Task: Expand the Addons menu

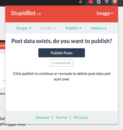Action: click(99, 28)
